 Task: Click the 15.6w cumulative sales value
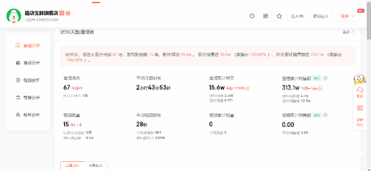[217, 88]
